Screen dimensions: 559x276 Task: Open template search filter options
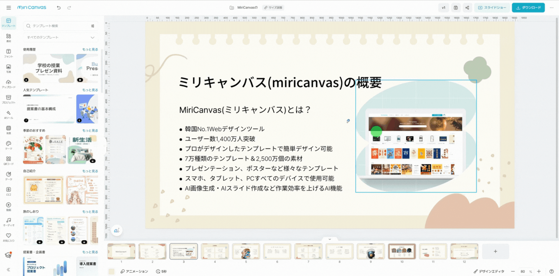pyautogui.click(x=93, y=26)
